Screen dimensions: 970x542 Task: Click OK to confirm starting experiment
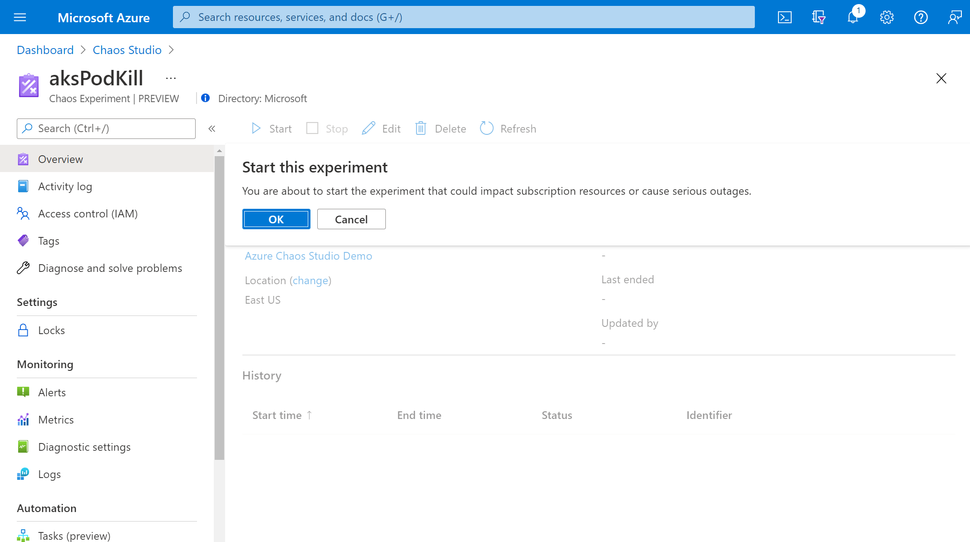coord(275,219)
